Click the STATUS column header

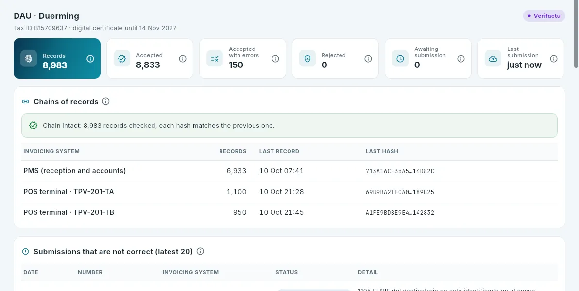[287, 272]
